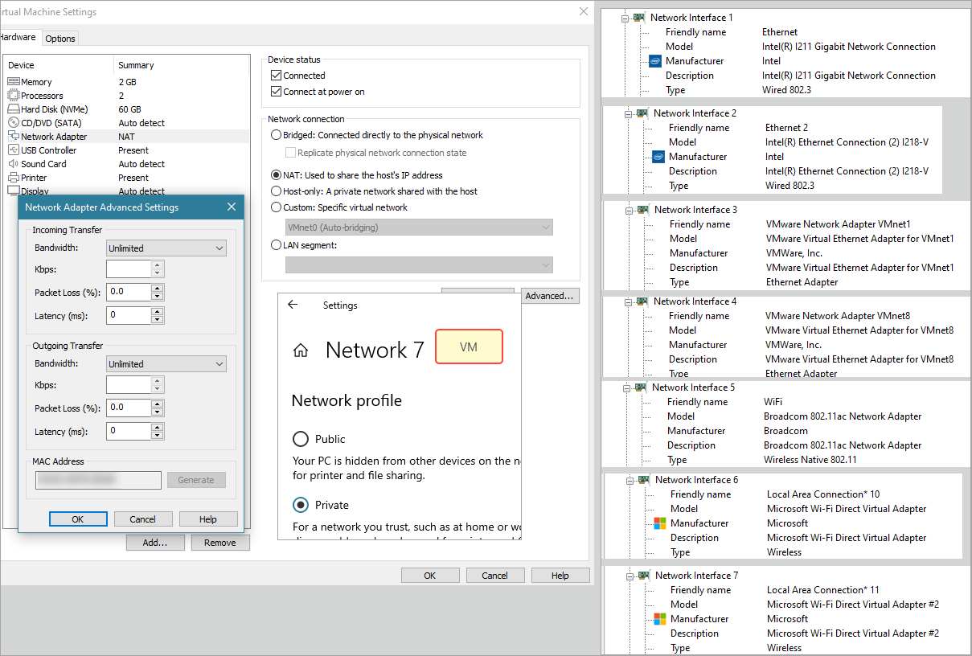
Task: Click the Ethernet 2 friendly name value
Action: [x=786, y=128]
